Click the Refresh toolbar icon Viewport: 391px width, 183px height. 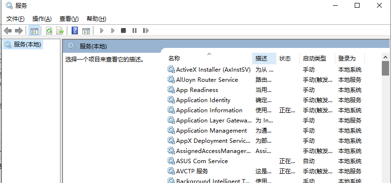[x=49, y=30]
